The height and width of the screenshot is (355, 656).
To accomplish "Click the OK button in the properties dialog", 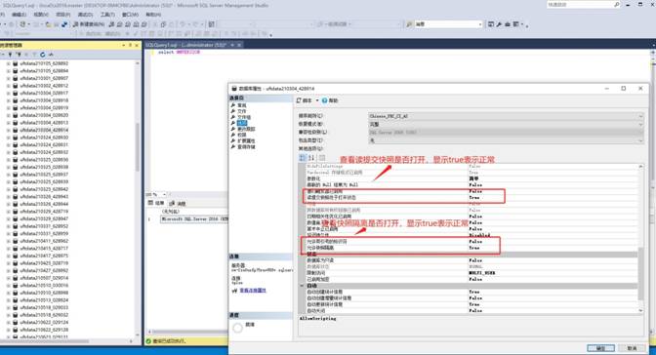I will tap(600, 348).
